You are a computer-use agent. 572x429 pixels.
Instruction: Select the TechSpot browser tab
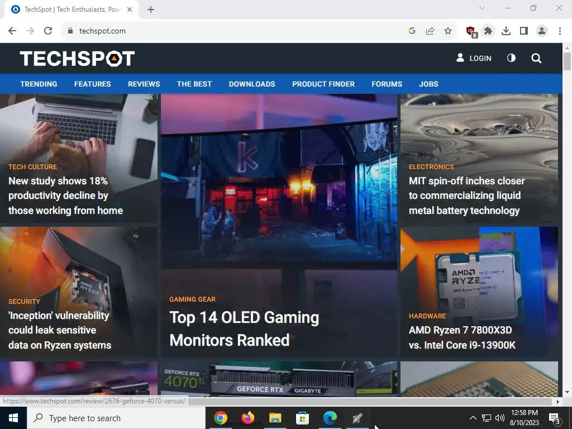[71, 10]
